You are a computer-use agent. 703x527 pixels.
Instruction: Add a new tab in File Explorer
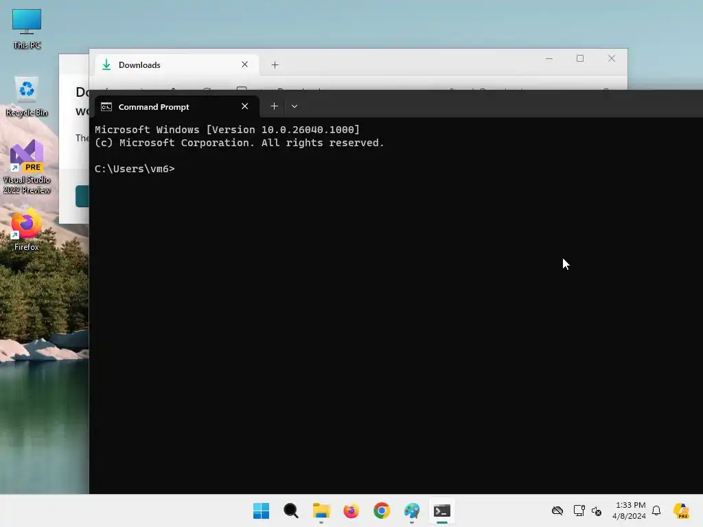coord(275,65)
